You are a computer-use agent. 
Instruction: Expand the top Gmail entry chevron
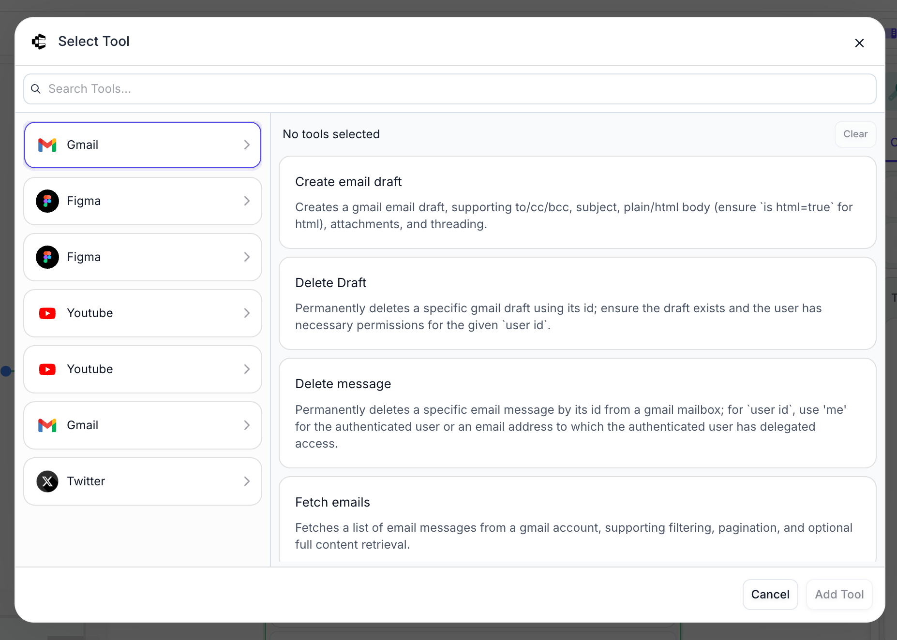pyautogui.click(x=247, y=145)
